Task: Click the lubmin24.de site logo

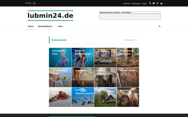Action: (50, 16)
